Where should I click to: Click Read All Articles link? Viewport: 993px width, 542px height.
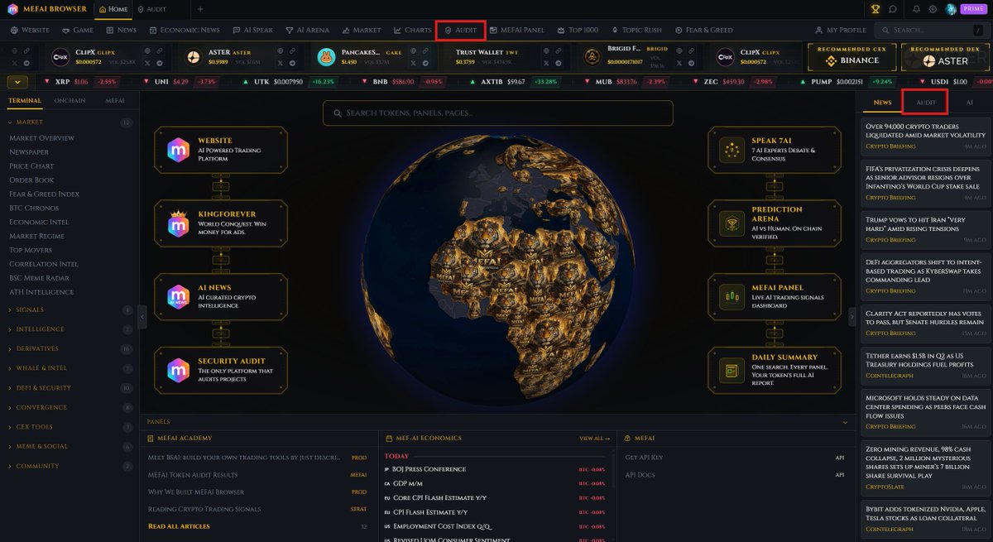(179, 526)
